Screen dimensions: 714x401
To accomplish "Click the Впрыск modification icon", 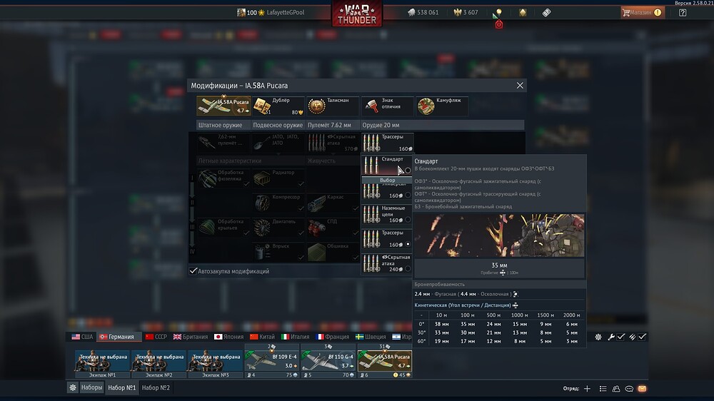I will click(262, 252).
